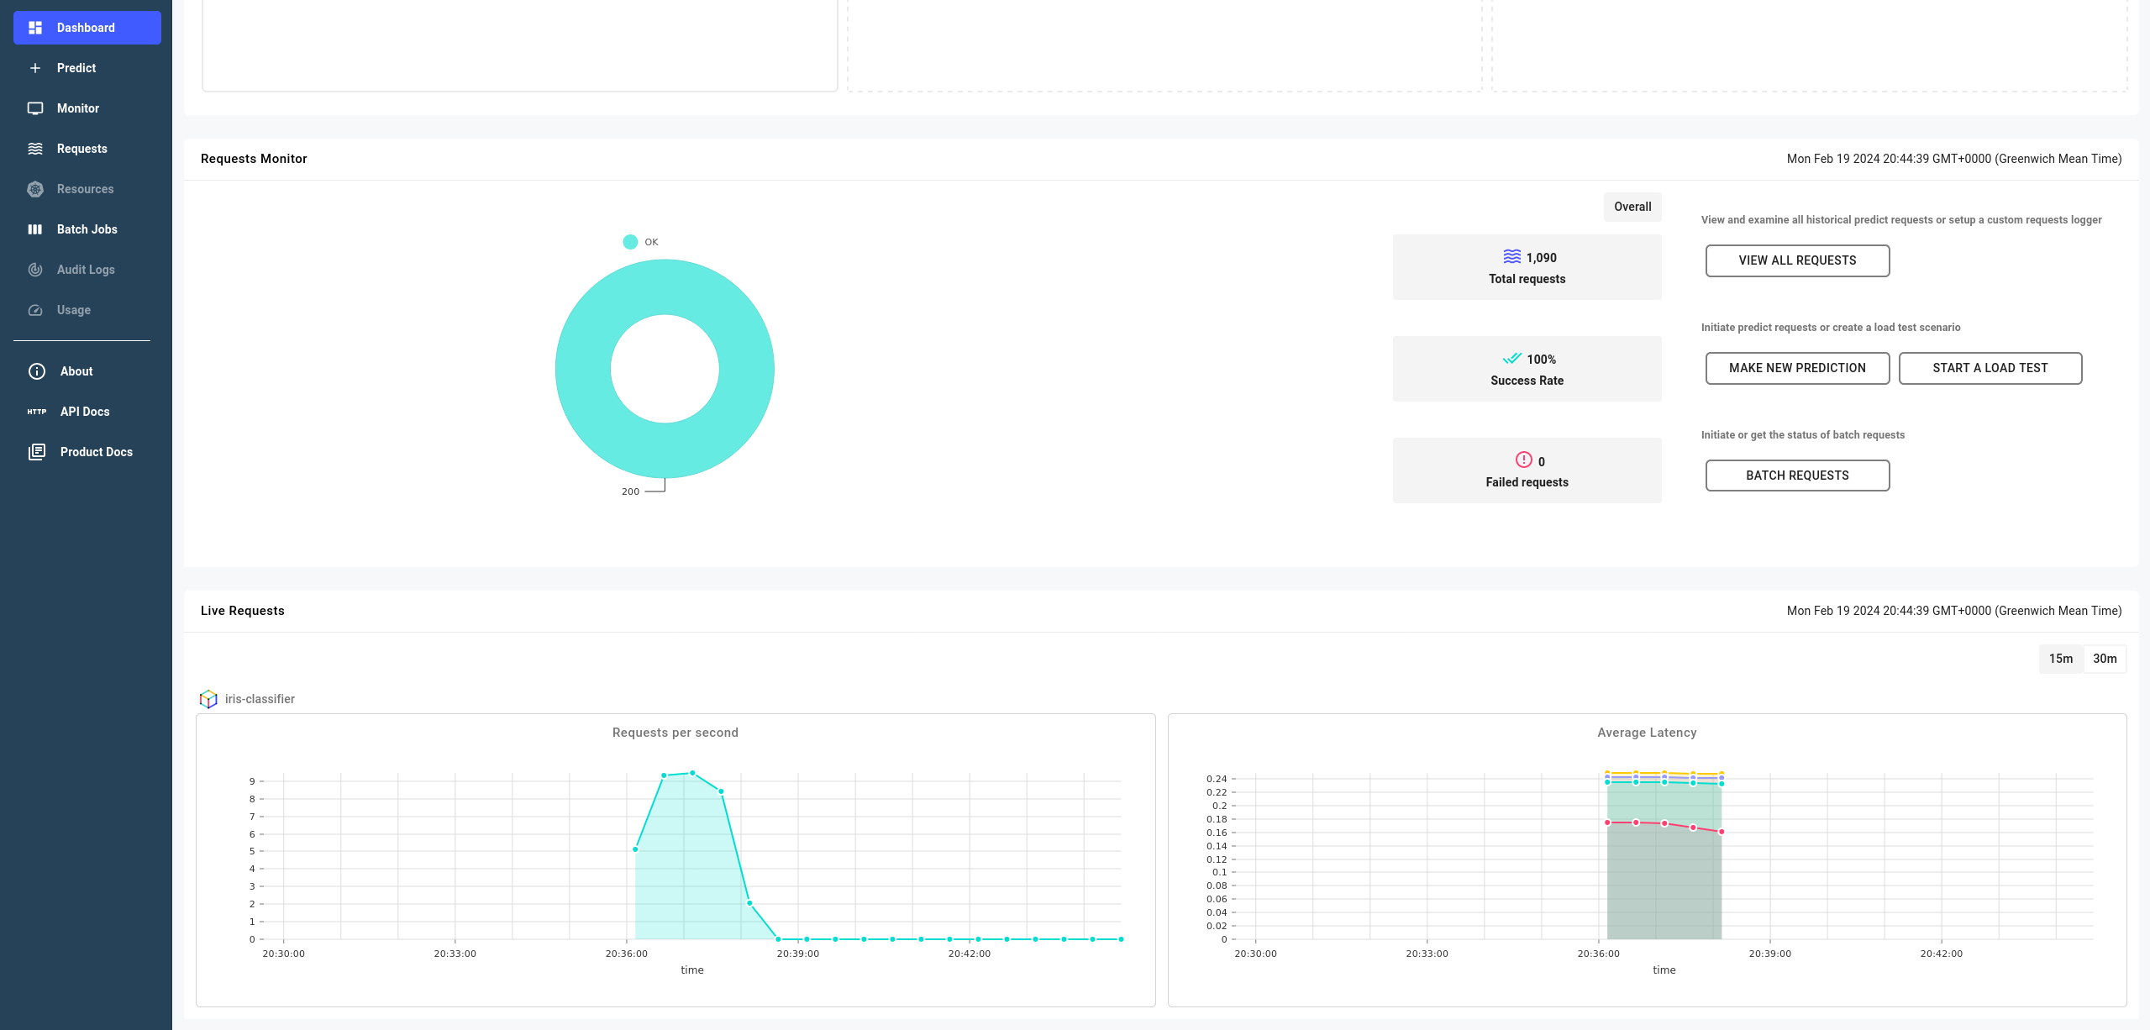Select the Overall filter chip
2150x1030 pixels.
[x=1632, y=207]
